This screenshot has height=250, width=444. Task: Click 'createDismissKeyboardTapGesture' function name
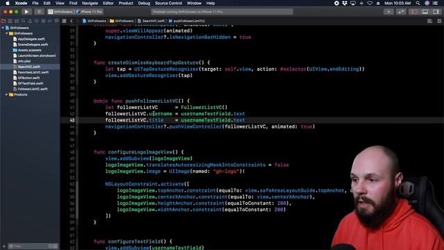pos(153,62)
